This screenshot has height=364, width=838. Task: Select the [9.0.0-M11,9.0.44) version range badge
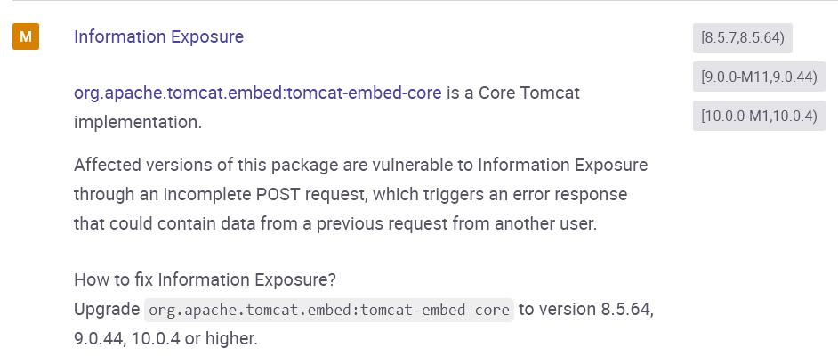tap(759, 77)
